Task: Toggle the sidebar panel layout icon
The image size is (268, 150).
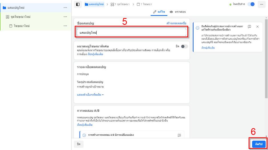Action: tap(78, 4)
